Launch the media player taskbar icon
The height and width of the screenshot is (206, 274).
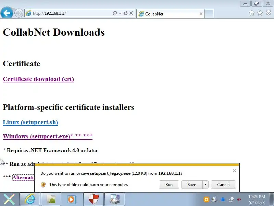[72, 199]
